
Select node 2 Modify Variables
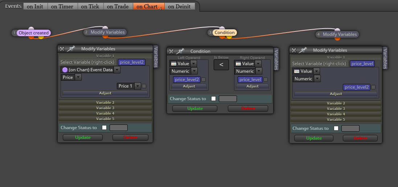pyautogui.click(x=108, y=32)
